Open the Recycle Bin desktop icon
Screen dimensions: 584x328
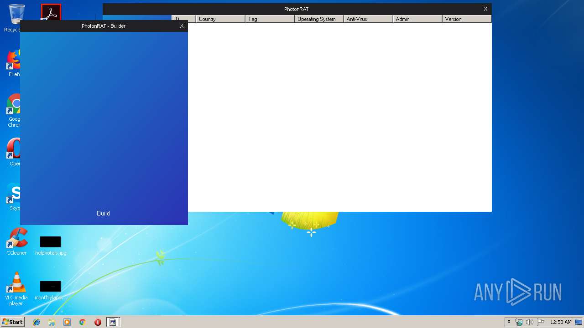point(14,18)
